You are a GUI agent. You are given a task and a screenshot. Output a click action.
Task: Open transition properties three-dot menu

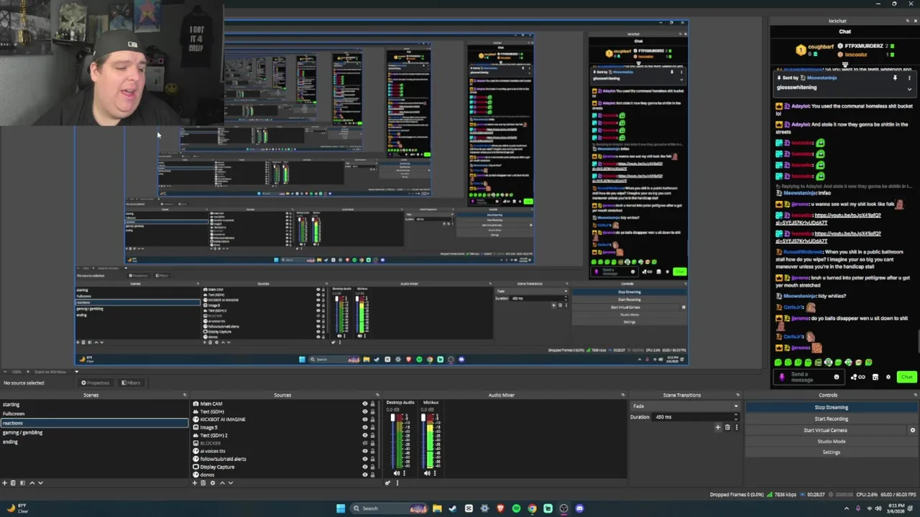pos(735,427)
